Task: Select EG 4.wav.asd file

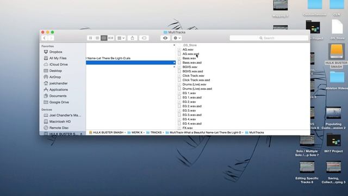Action: coord(192,124)
